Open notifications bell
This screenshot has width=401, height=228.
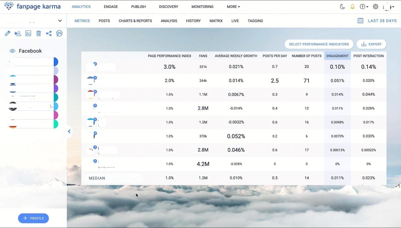(352, 7)
